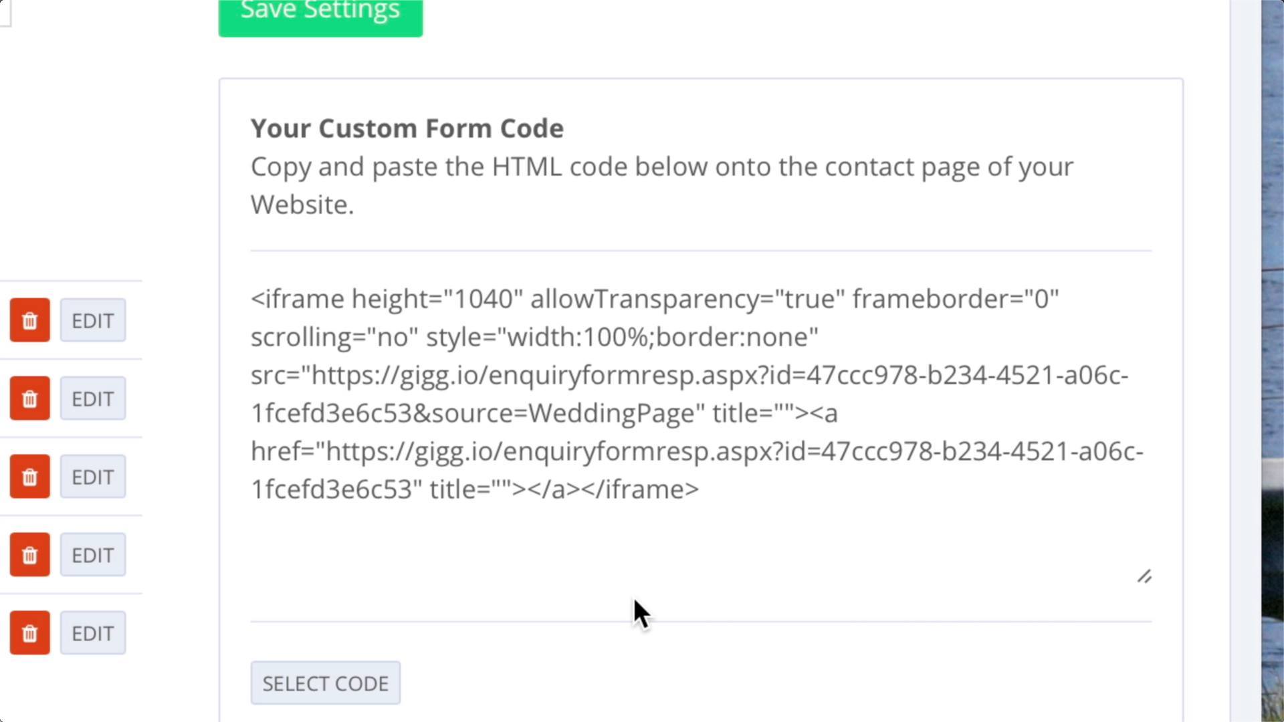This screenshot has width=1284, height=722.
Task: Remove the third row via trash icon
Action: pos(29,477)
